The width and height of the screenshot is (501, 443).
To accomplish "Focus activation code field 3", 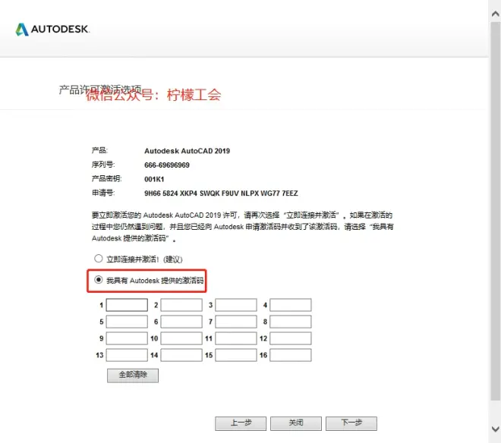I will [x=236, y=305].
